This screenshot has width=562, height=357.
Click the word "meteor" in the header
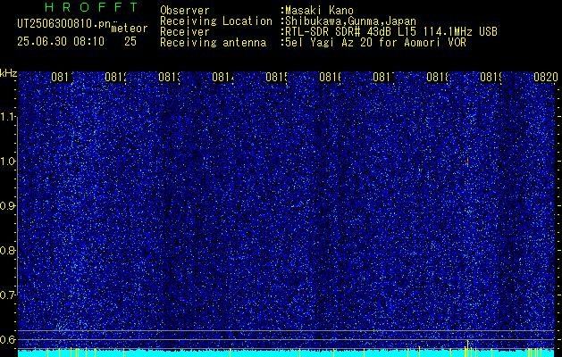click(x=130, y=29)
